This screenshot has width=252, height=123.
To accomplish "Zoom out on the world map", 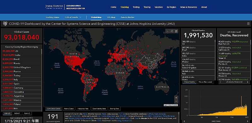I will [x=176, y=101].
